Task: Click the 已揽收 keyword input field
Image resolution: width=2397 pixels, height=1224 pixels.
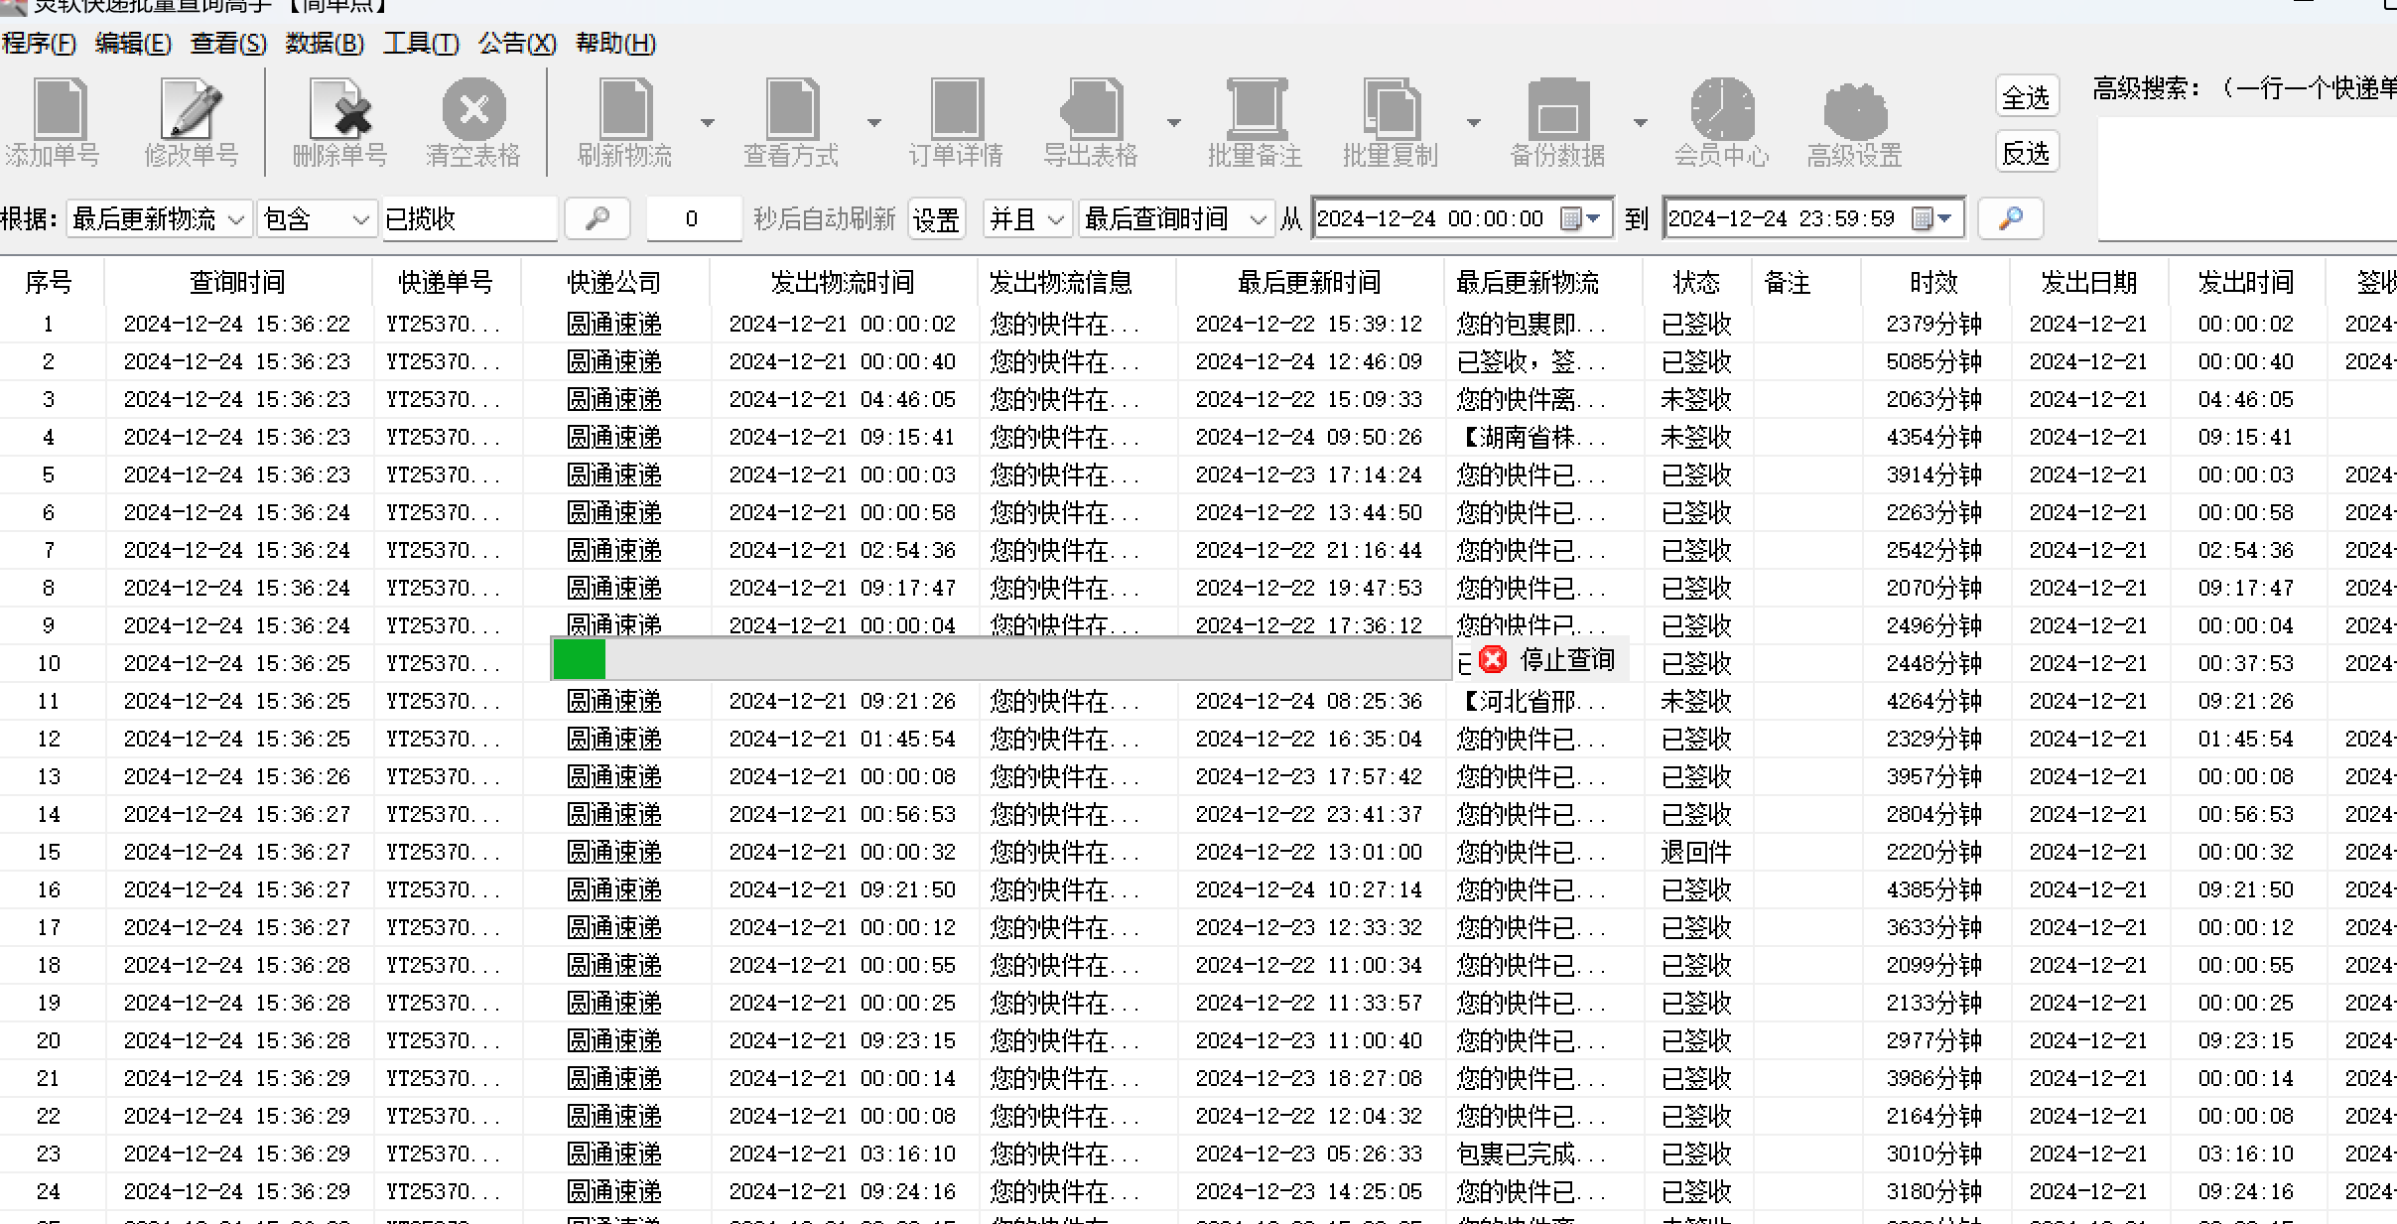Action: pyautogui.click(x=469, y=218)
